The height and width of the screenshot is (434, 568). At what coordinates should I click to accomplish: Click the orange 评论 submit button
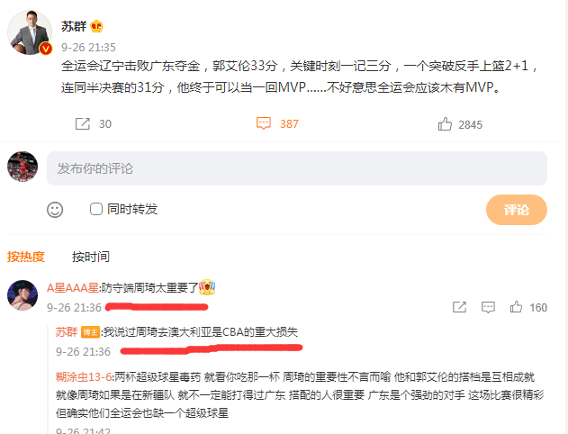(x=516, y=210)
